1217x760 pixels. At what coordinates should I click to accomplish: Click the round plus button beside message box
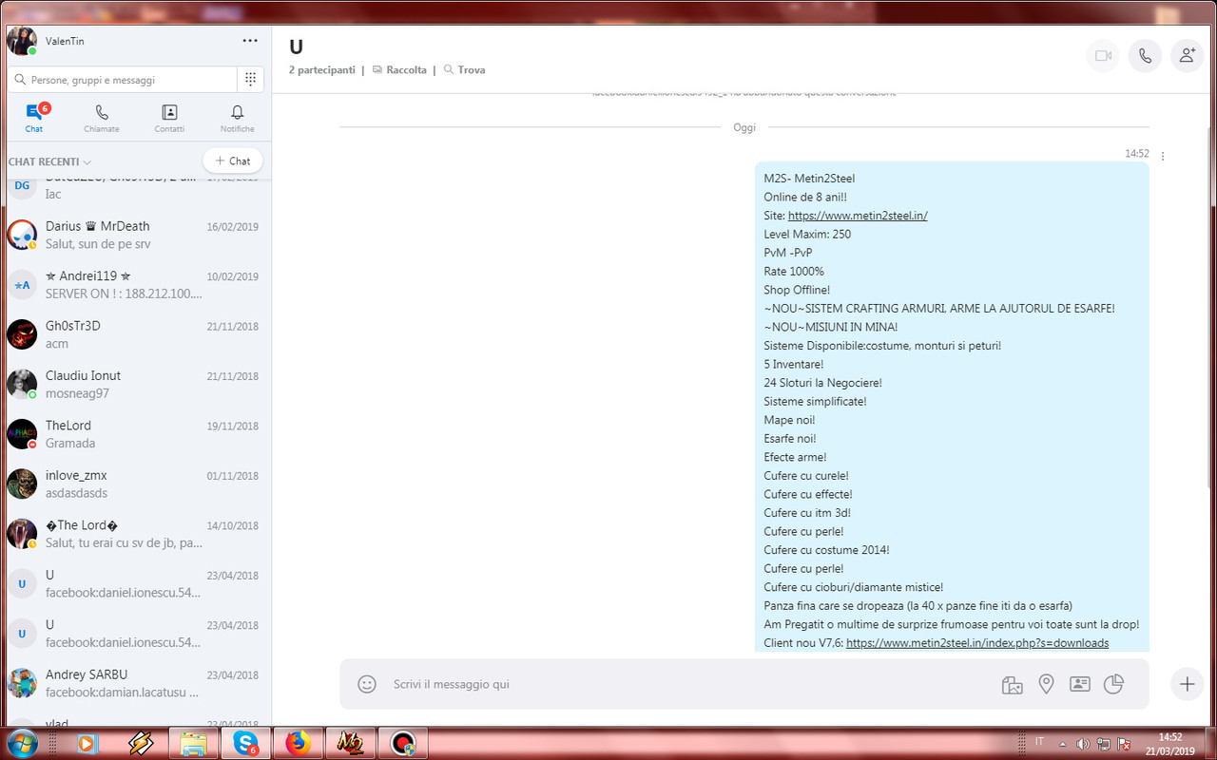[x=1187, y=684]
